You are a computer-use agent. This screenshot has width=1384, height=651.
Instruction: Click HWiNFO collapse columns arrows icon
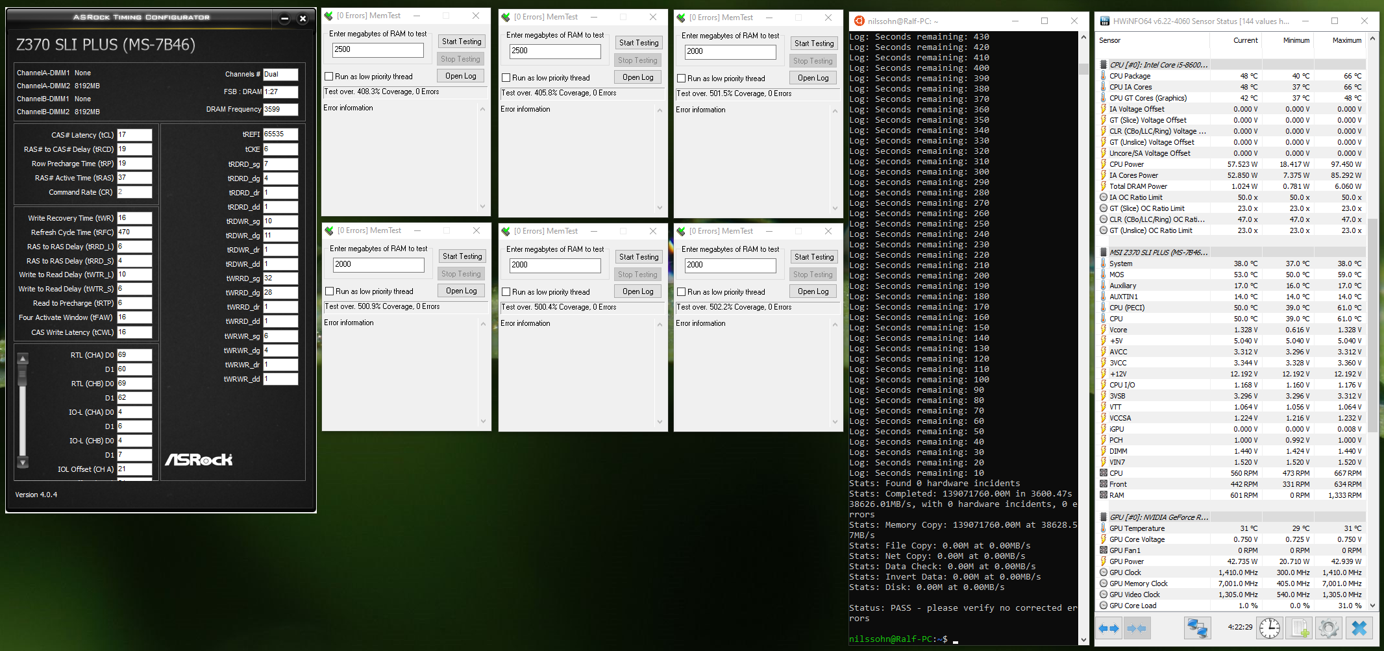click(x=1137, y=628)
